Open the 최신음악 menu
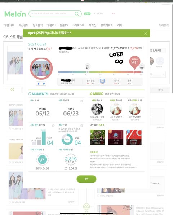 point(23,25)
